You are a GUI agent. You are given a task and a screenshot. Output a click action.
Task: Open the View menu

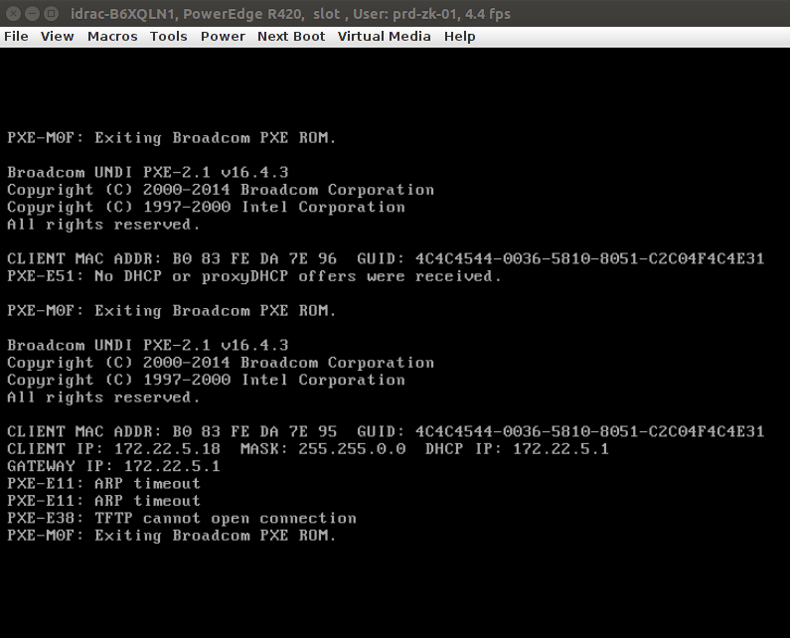point(57,37)
